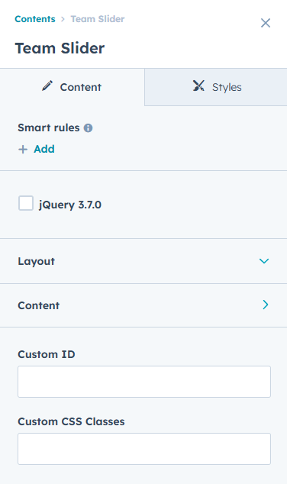Viewport: 287px width, 484px height.
Task: Select the Content tab
Action: coord(73,87)
